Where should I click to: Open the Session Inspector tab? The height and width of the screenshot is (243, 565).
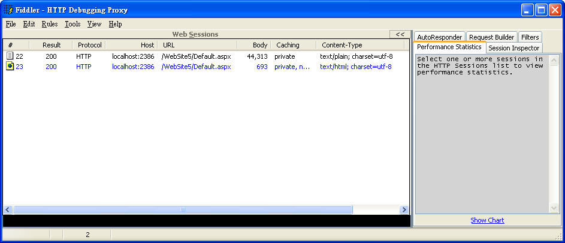click(514, 48)
